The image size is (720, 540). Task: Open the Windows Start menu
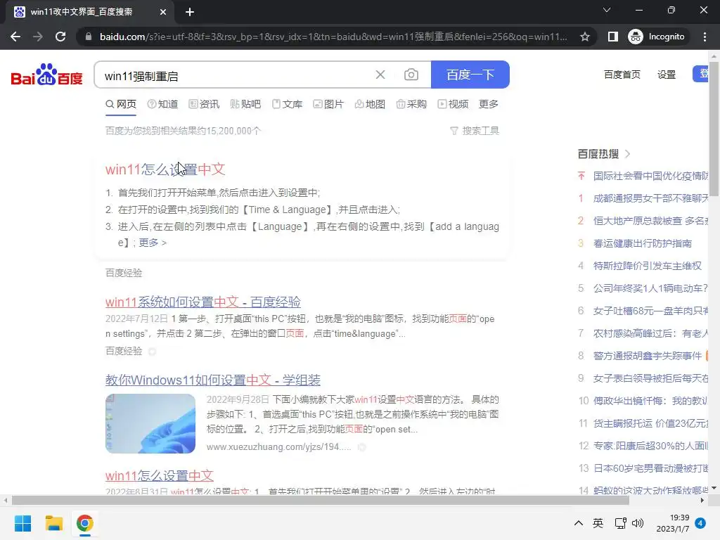point(22,523)
